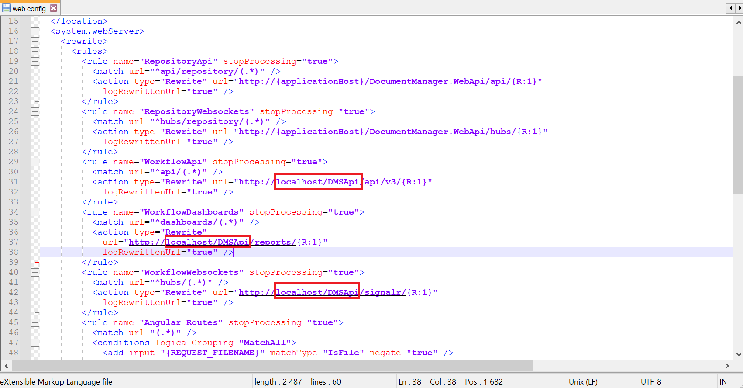
Task: Click the Unix (LF) line ending status field
Action: click(583, 381)
